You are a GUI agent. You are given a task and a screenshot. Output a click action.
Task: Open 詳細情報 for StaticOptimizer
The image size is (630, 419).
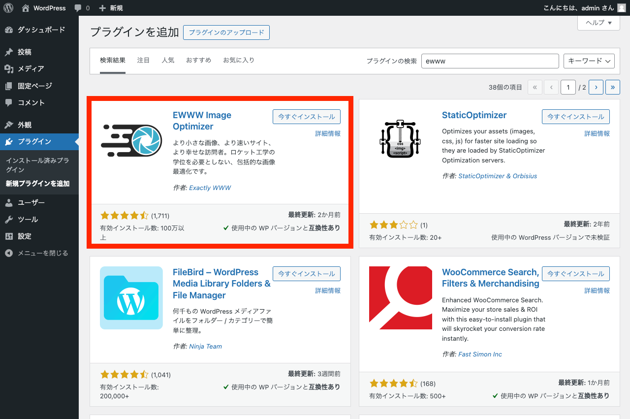pyautogui.click(x=597, y=133)
